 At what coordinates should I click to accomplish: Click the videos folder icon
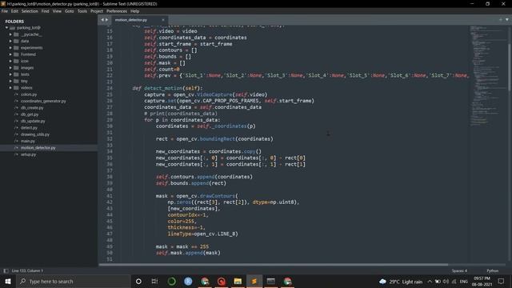(16, 87)
